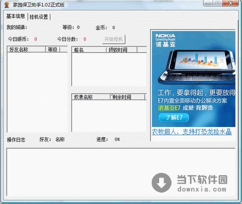Image resolution: width=242 pixels, height=204 pixels.
Task: Minimize the 家园保卫助手 window
Action: pyautogui.click(x=208, y=3)
